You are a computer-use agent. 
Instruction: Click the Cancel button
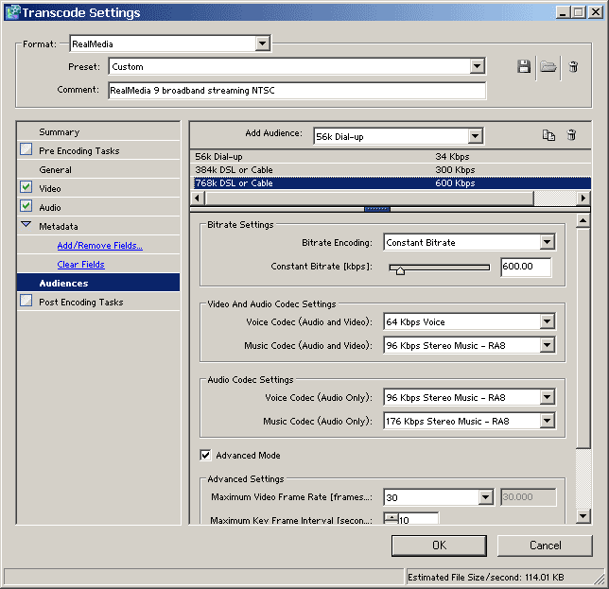tap(545, 546)
